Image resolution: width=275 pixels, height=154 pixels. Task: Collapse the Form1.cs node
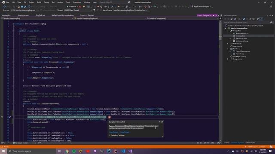click(228, 49)
